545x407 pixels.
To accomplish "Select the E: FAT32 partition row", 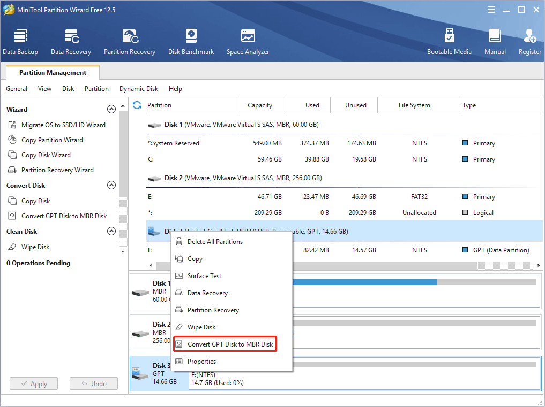I will [344, 197].
